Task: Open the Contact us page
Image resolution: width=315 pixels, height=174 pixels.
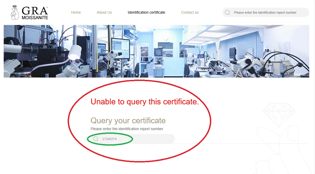Action: 190,12
